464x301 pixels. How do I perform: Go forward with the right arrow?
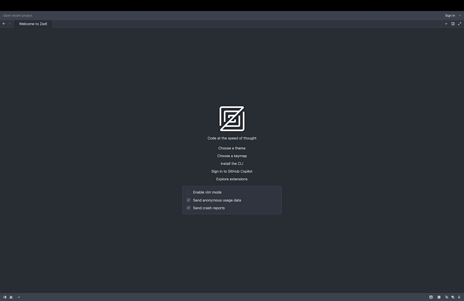pyautogui.click(x=10, y=24)
